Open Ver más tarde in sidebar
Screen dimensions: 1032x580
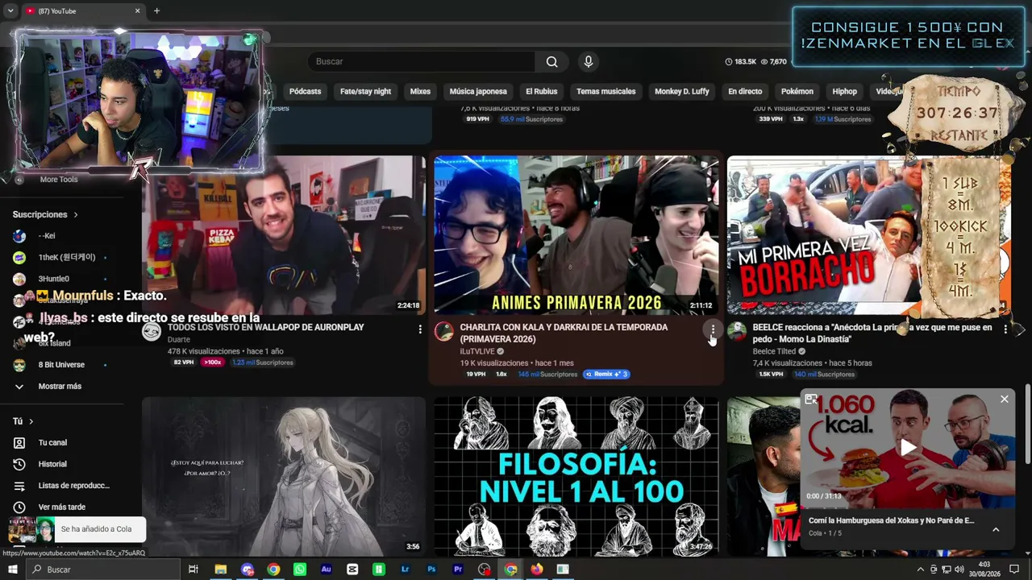pyautogui.click(x=62, y=507)
